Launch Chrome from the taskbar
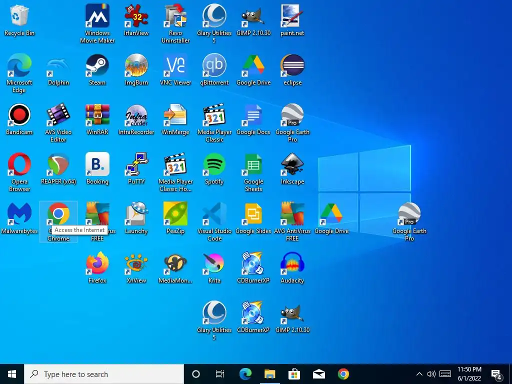Screen dimensions: 512x384 click(343, 374)
